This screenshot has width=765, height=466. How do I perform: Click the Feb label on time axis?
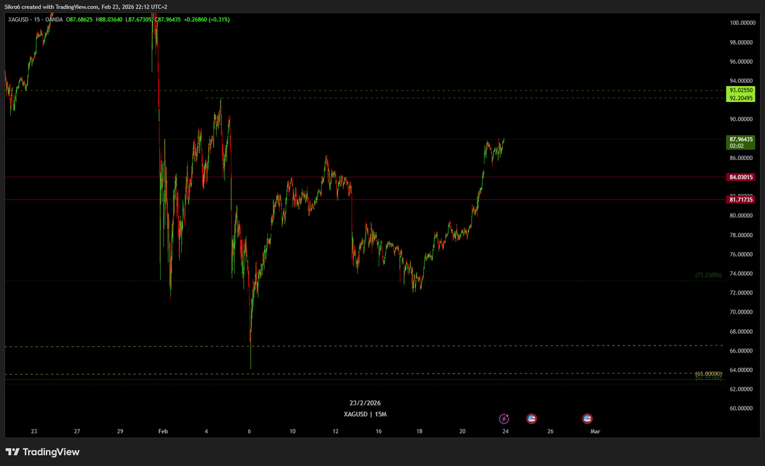tap(162, 432)
